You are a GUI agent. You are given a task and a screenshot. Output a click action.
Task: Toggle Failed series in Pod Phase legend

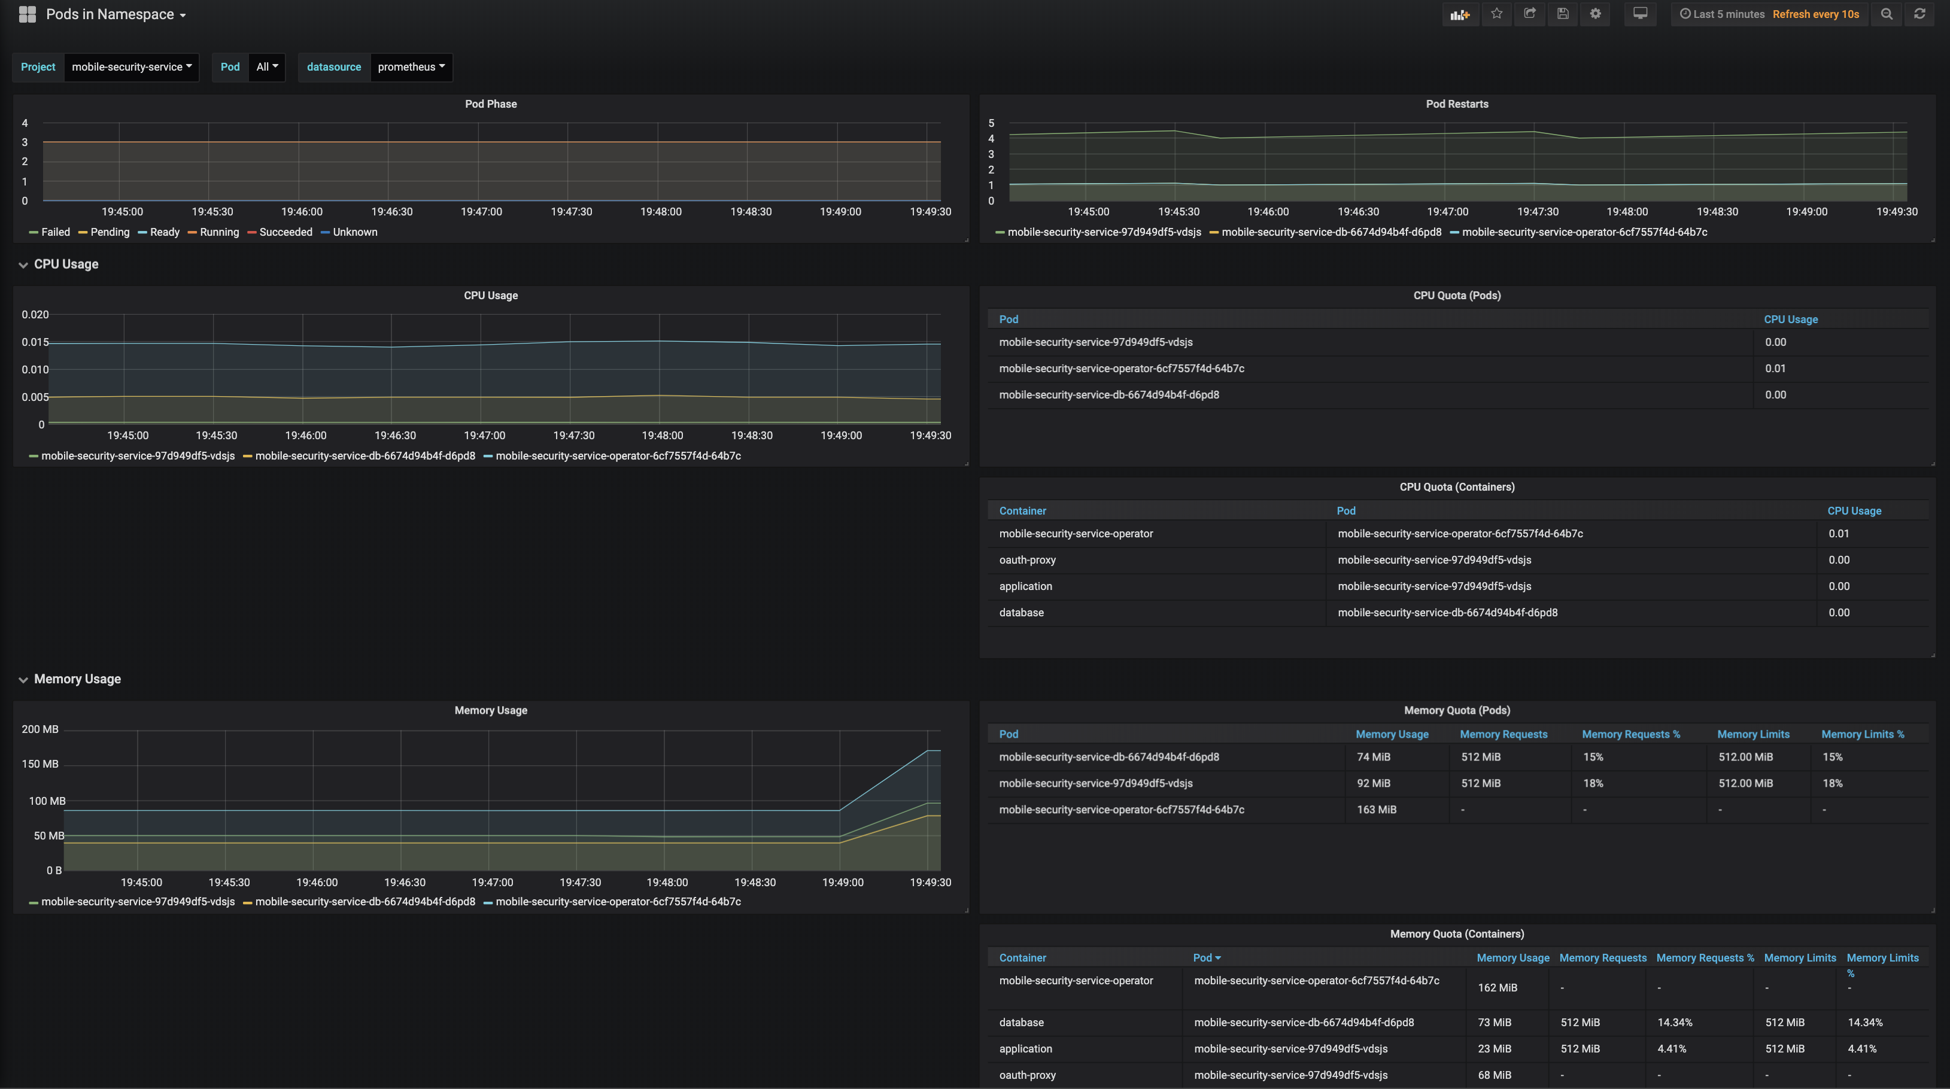pyautogui.click(x=55, y=232)
